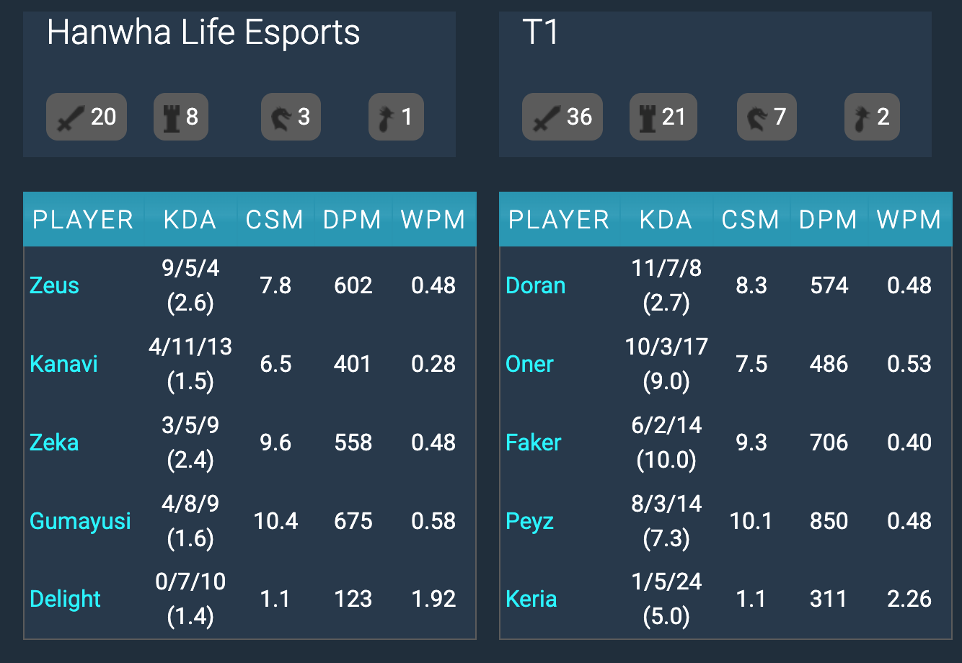Click T1 tower icon showing 21
The height and width of the screenshot is (663, 962).
coord(647,117)
